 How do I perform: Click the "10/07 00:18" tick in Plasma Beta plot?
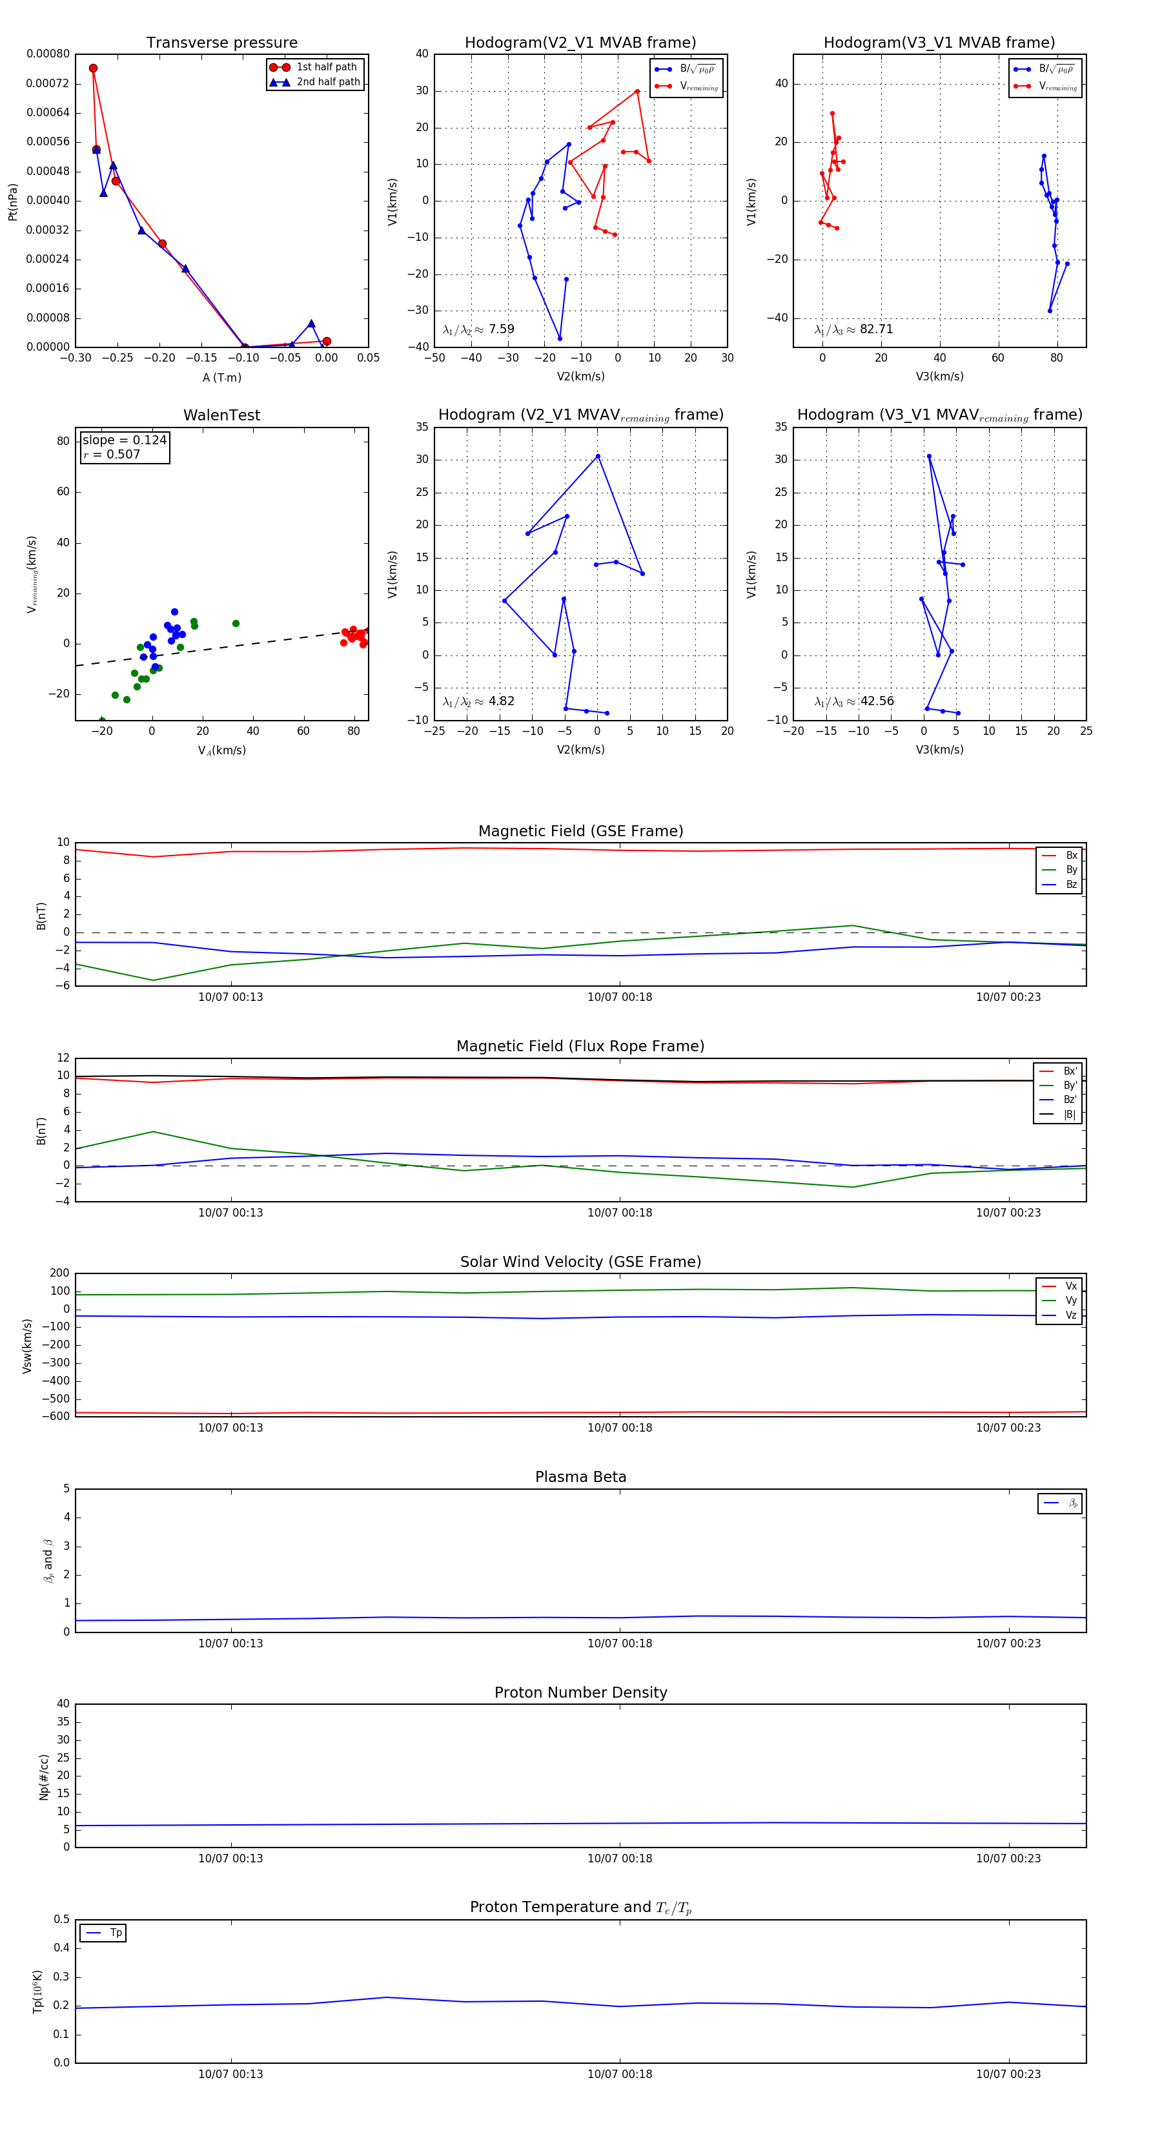(x=620, y=1643)
